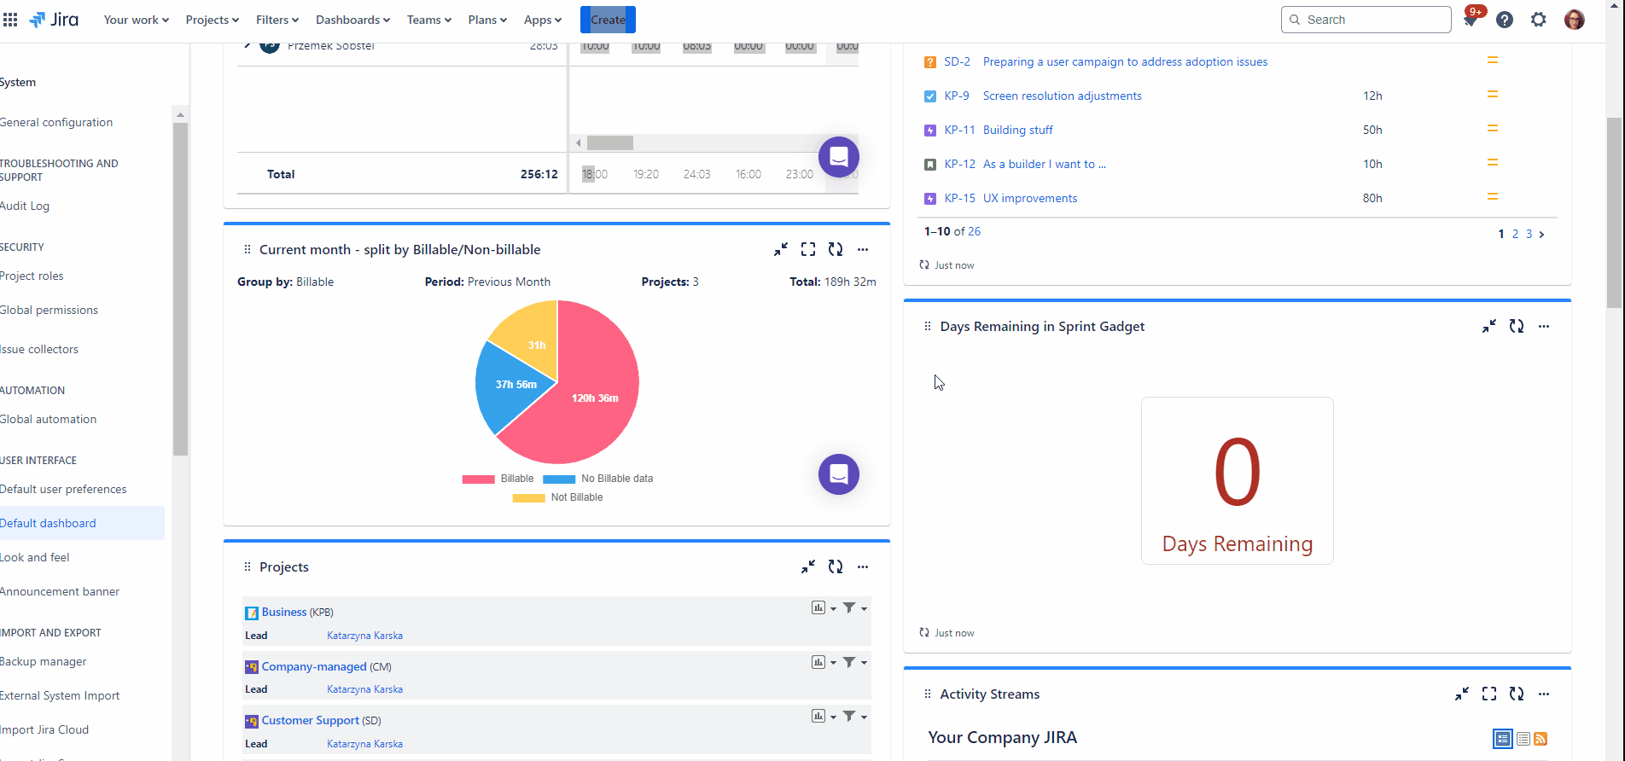
Task: Open the Help question mark menu
Action: (1505, 20)
